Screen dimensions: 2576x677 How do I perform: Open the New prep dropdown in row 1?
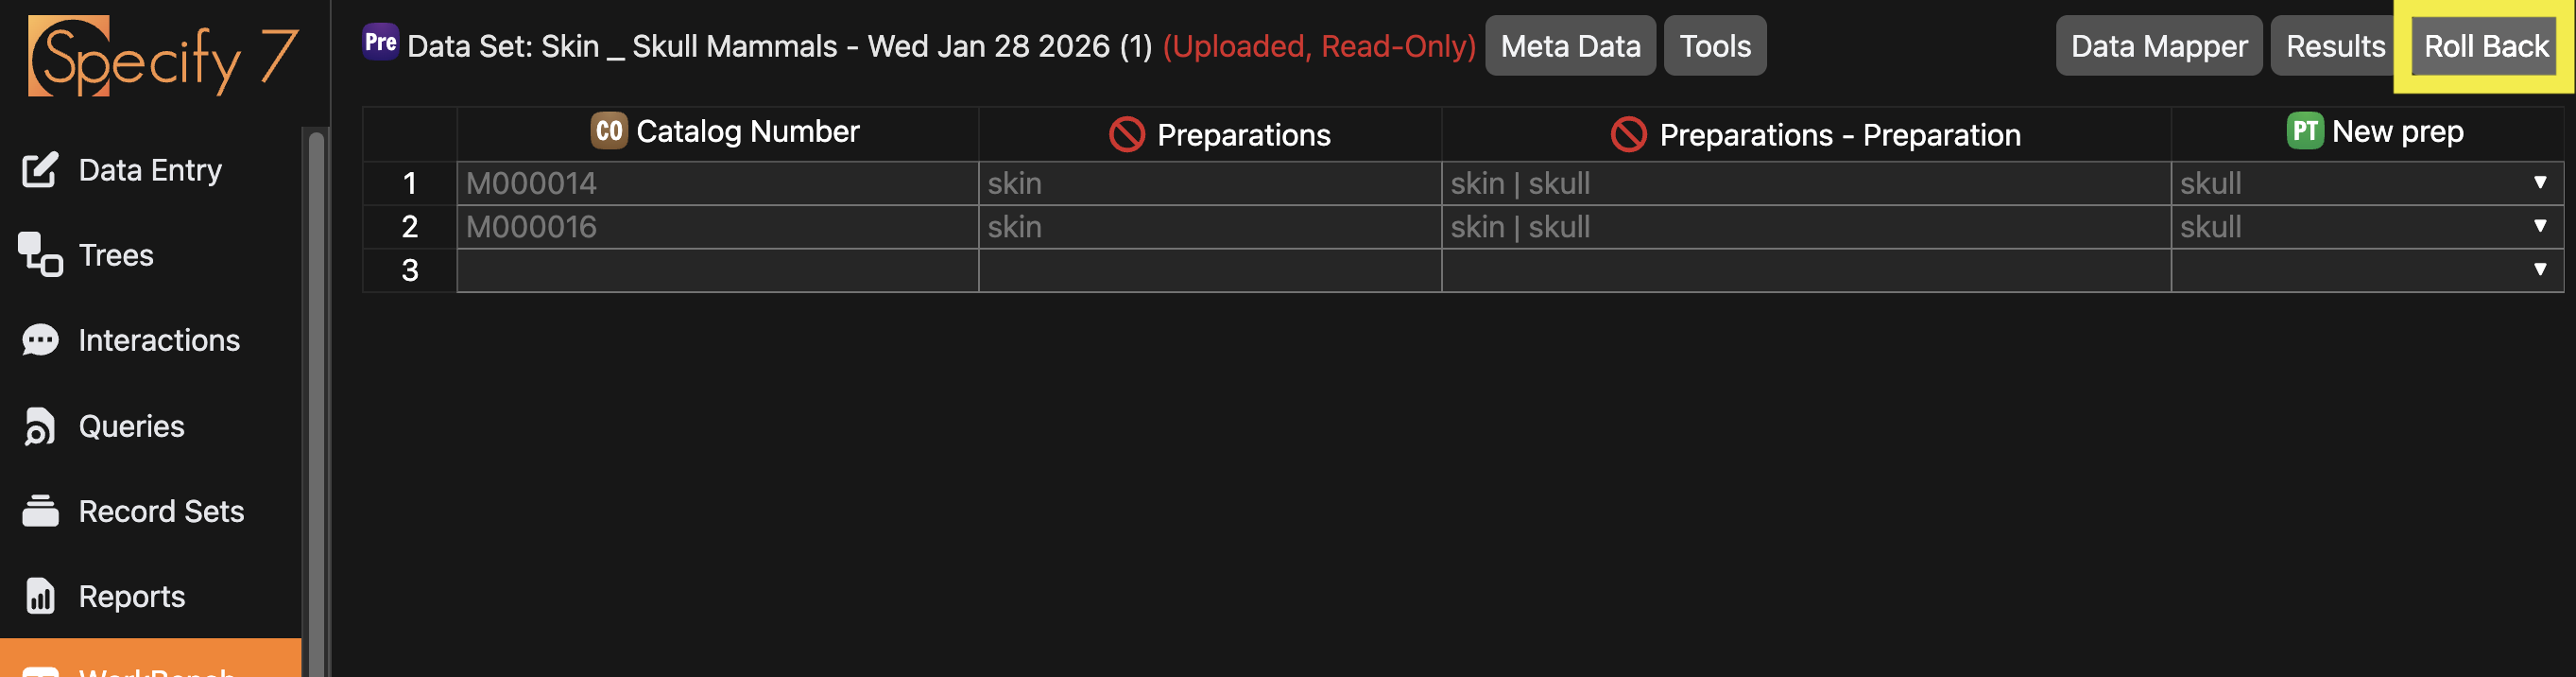pos(2539,183)
